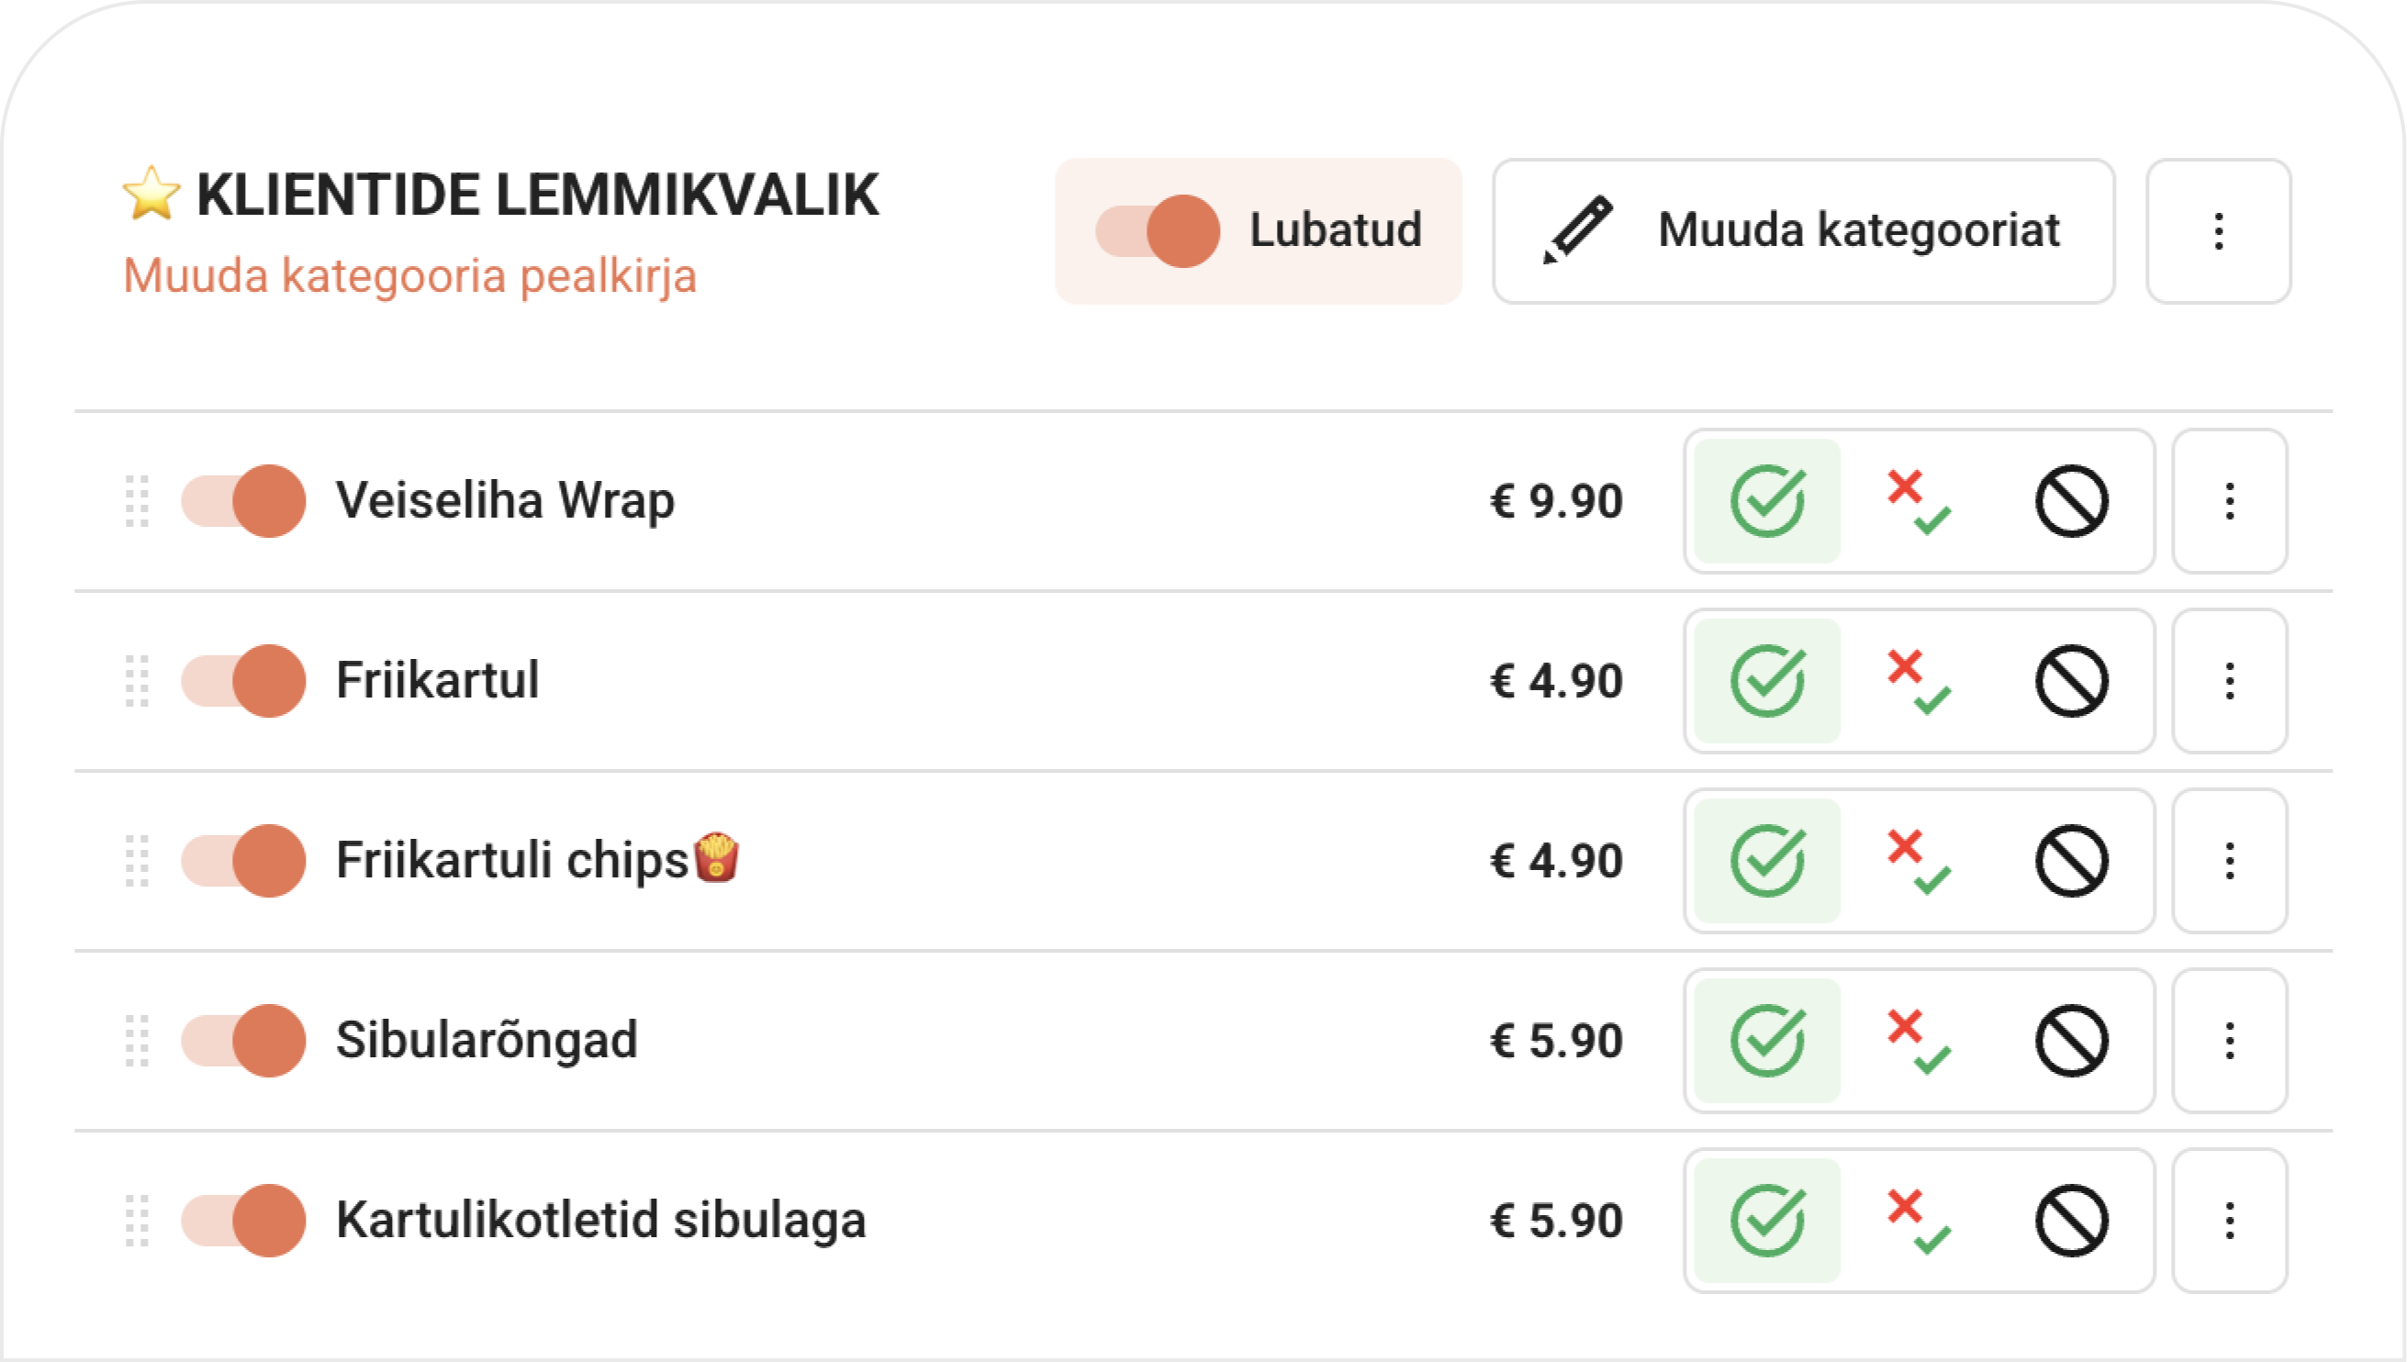
Task: Switch off the Sibularõngad toggle
Action: click(243, 1040)
